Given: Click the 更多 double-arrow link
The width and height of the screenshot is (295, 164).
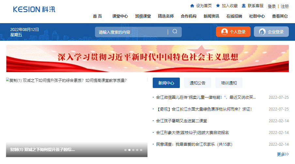Looking at the screenshot, I should 283,154.
